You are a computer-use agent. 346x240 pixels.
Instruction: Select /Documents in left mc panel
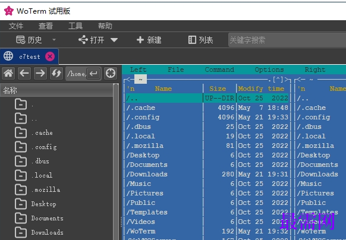207,165
